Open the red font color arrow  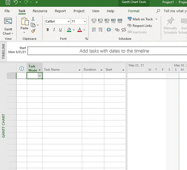coord(84,30)
